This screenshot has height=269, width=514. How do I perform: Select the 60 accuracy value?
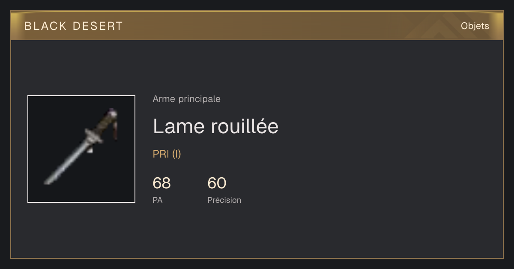pos(217,183)
